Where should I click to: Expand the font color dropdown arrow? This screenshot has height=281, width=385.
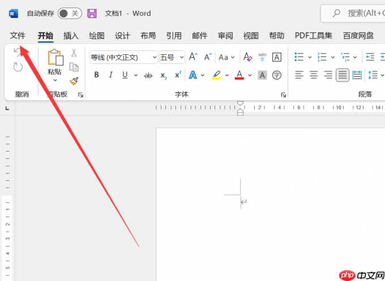(250, 75)
